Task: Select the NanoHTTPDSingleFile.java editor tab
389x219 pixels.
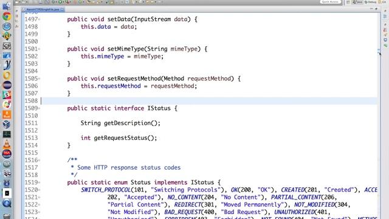Action: [43, 10]
